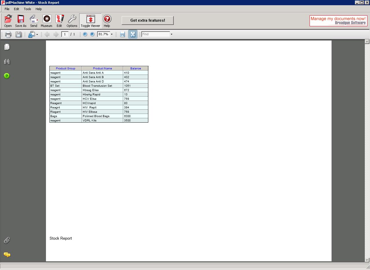Launch the Edit PDF tool
370x270 pixels.
coord(59,21)
